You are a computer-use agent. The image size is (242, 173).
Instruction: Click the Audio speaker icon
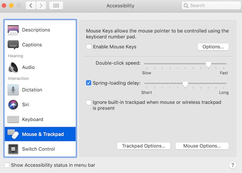(13, 67)
